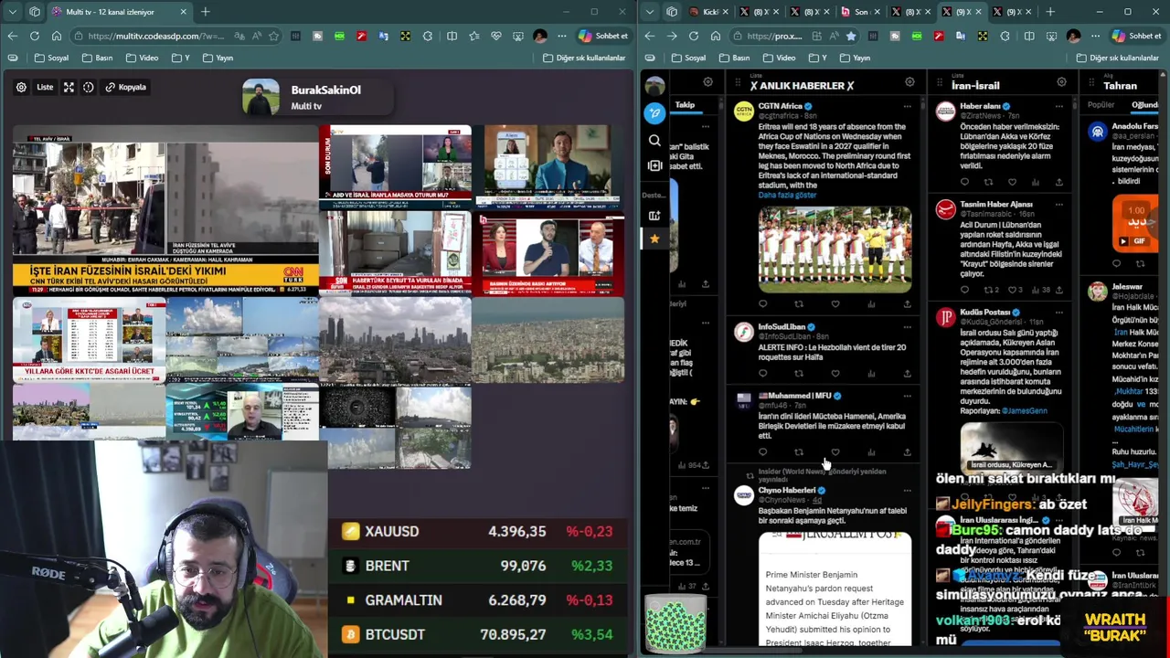Image resolution: width=1170 pixels, height=658 pixels.
Task: Click Sohbet et Copilot button in right browser
Action: click(1136, 36)
